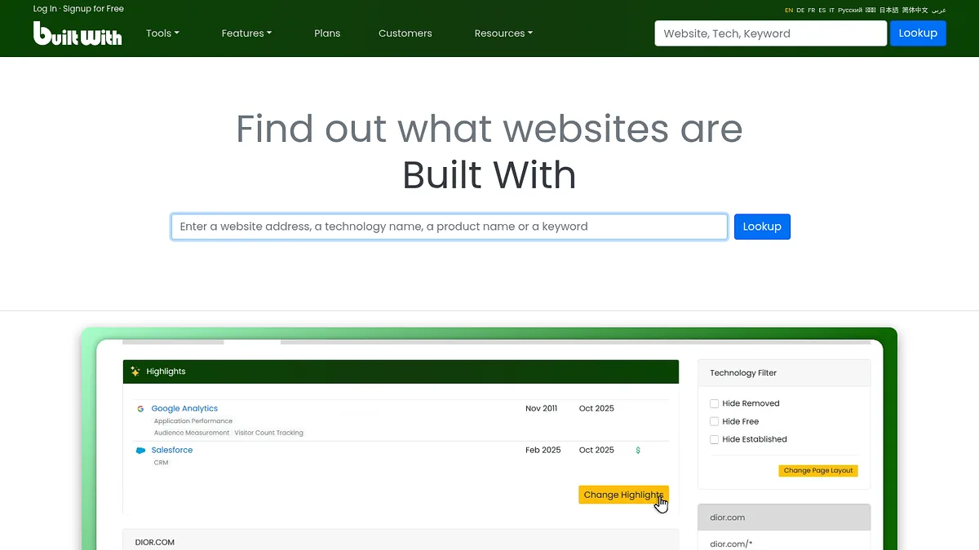This screenshot has height=550, width=979.
Task: Switch language to 简体中文
Action: click(x=915, y=11)
